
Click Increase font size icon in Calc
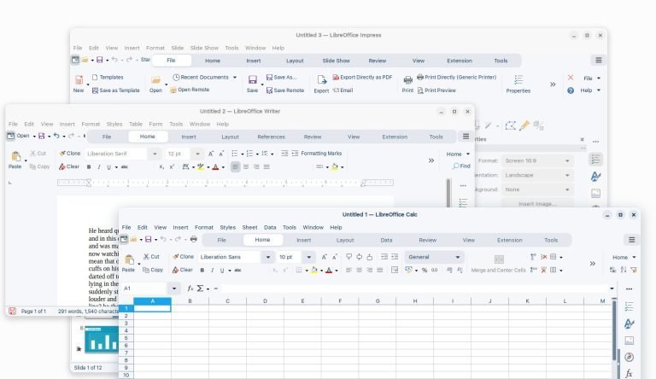[x=325, y=257]
